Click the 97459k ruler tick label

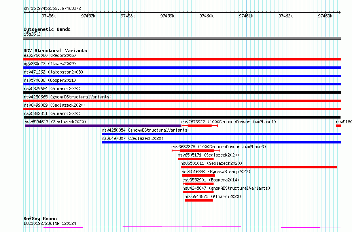pyautogui.click(x=167, y=16)
